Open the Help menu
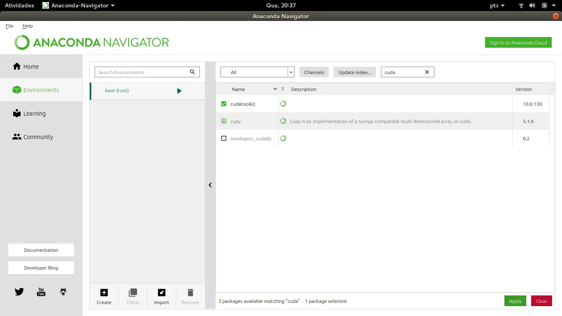The height and width of the screenshot is (316, 562). 28,26
